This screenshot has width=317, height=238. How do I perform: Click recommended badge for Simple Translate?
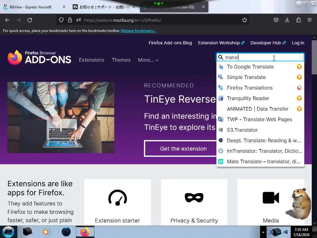click(x=299, y=77)
